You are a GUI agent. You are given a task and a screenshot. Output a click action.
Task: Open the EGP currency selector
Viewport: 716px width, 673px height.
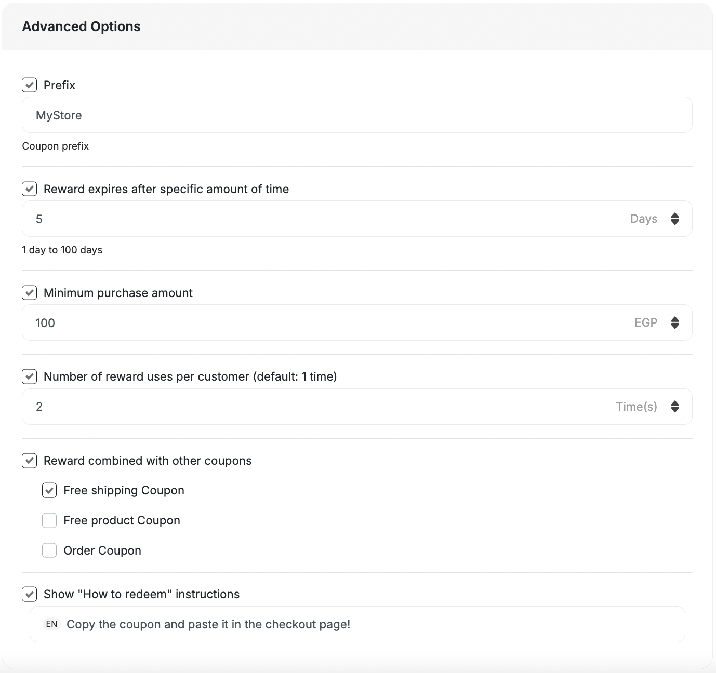coord(646,322)
